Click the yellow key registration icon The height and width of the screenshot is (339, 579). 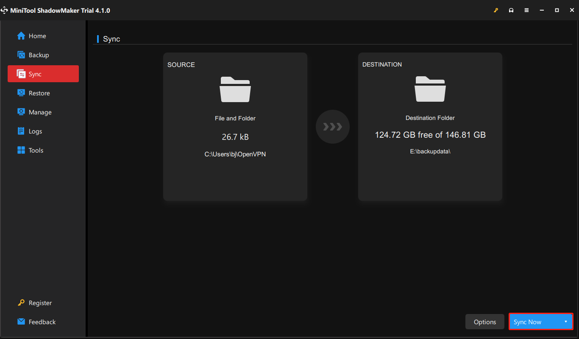[x=495, y=10]
